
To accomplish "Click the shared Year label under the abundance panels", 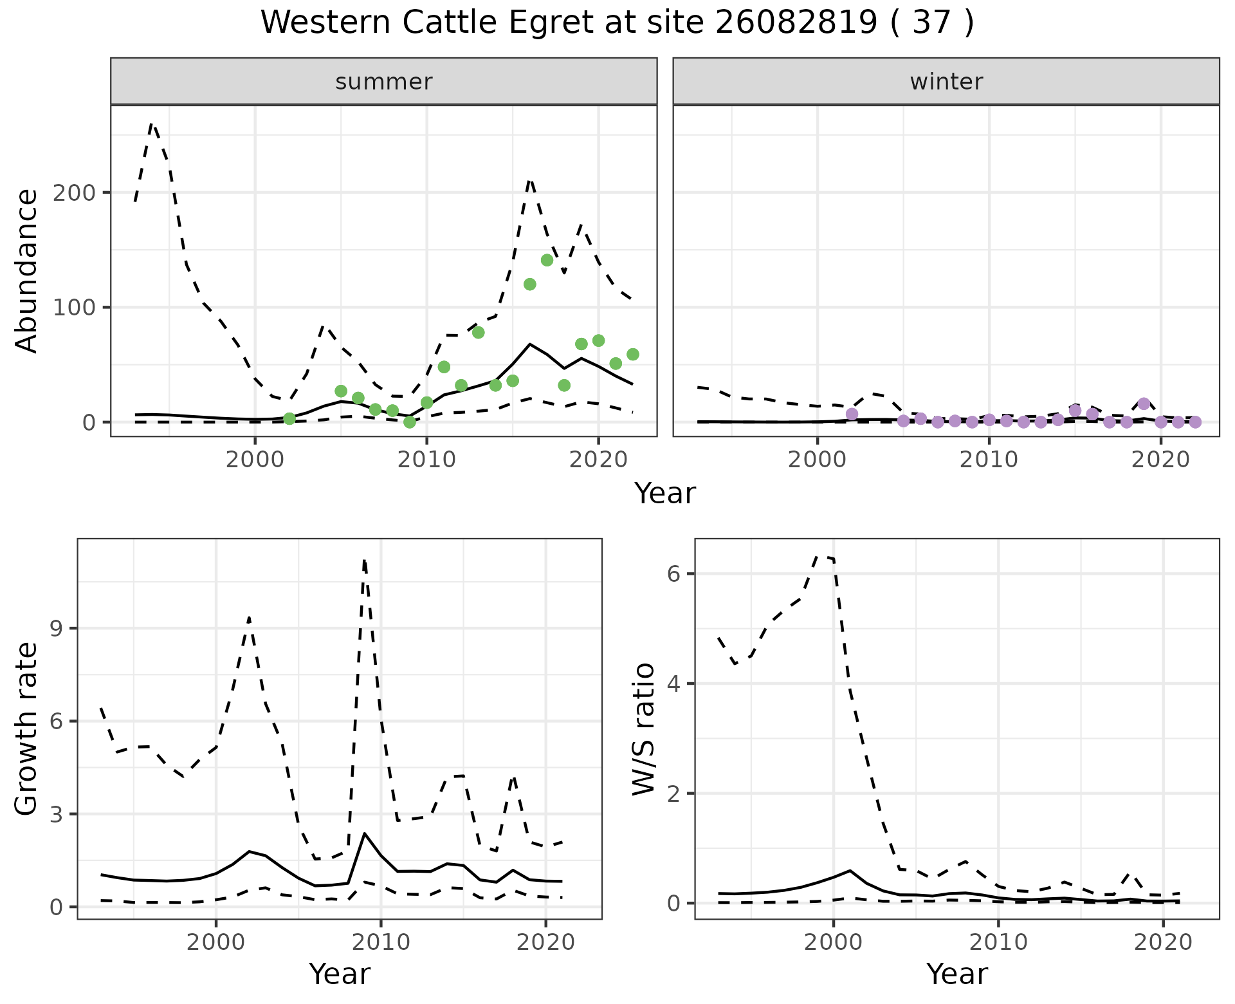I will tap(665, 493).
